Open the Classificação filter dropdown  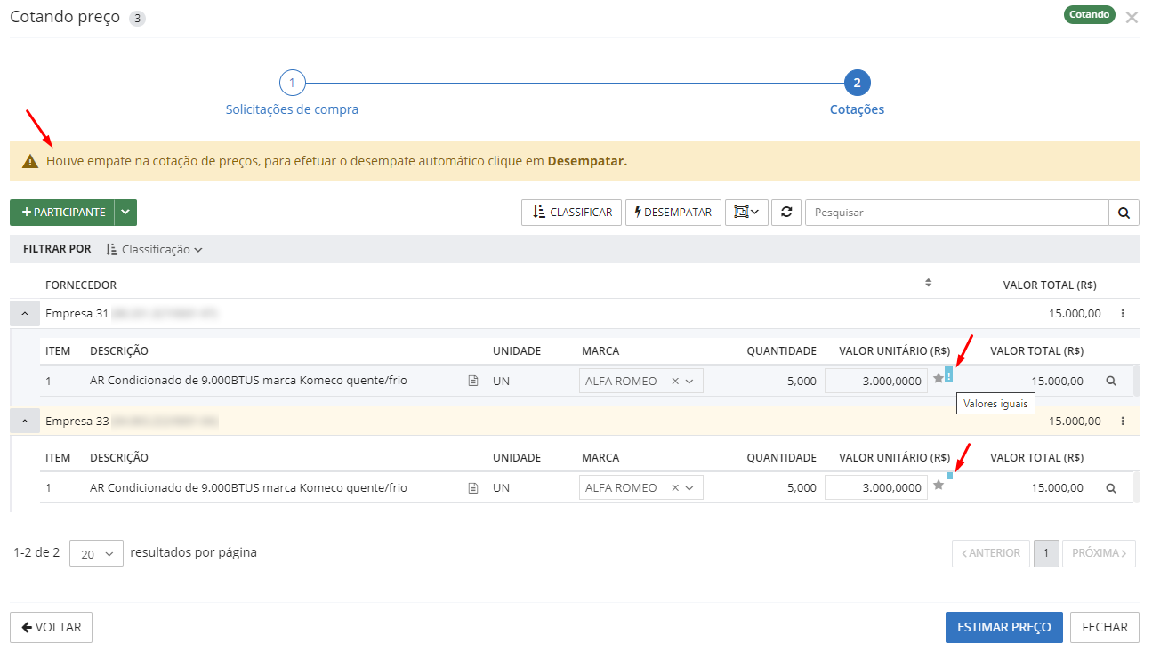[x=154, y=249]
